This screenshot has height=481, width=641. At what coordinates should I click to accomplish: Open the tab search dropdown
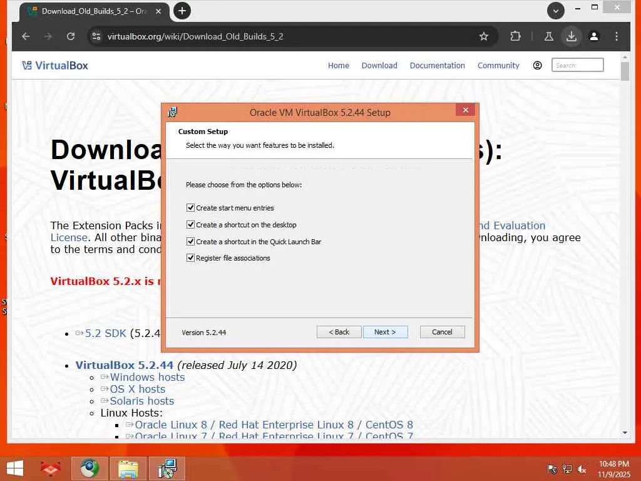click(x=556, y=11)
